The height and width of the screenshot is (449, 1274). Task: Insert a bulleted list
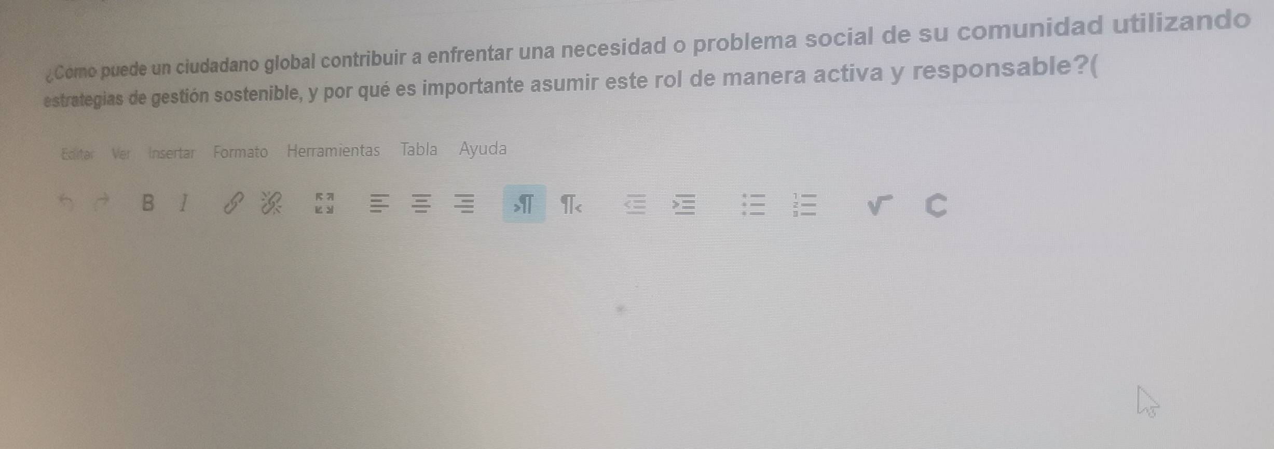pyautogui.click(x=754, y=205)
